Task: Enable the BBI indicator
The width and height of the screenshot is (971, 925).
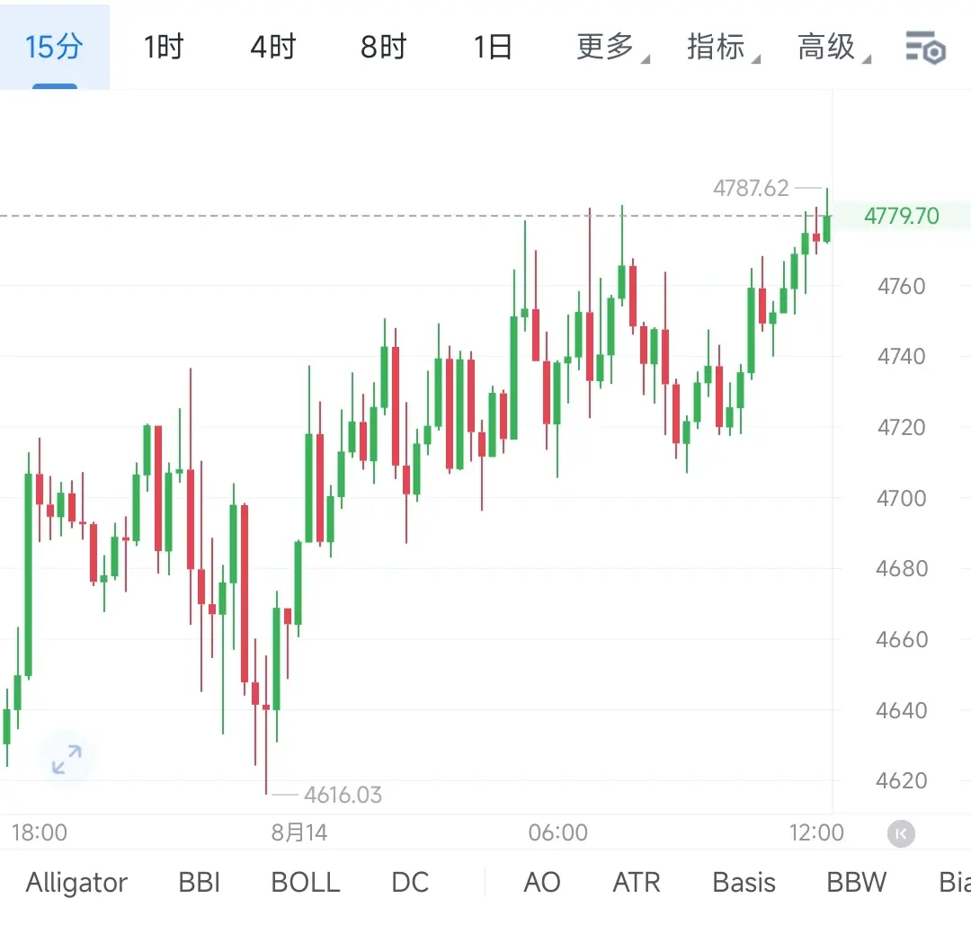Action: [200, 882]
